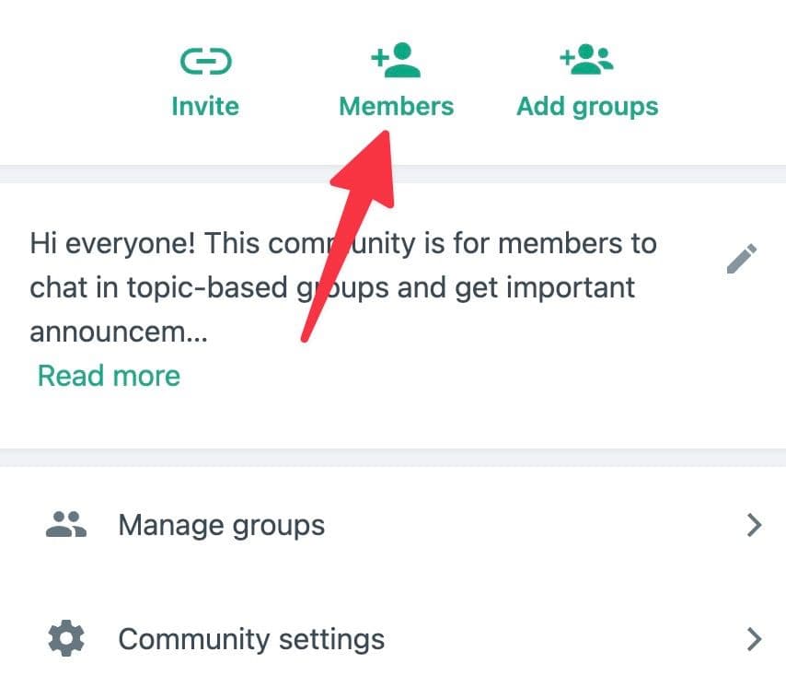786x687 pixels.
Task: Click the Manage groups people icon
Action: click(x=64, y=523)
